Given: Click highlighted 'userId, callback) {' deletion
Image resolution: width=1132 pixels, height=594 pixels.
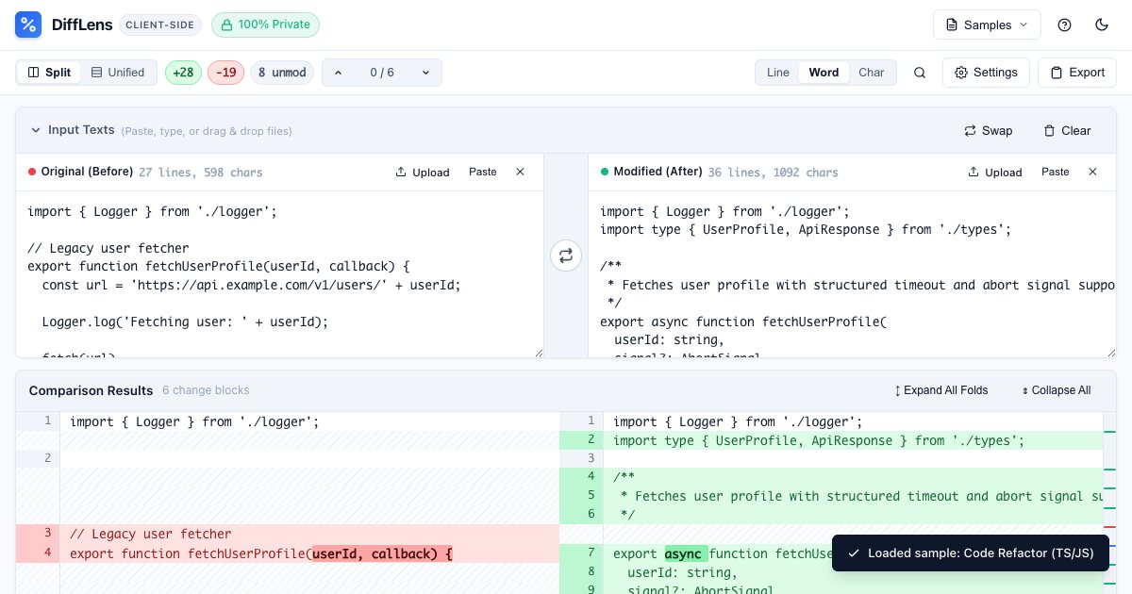Looking at the screenshot, I should (382, 553).
